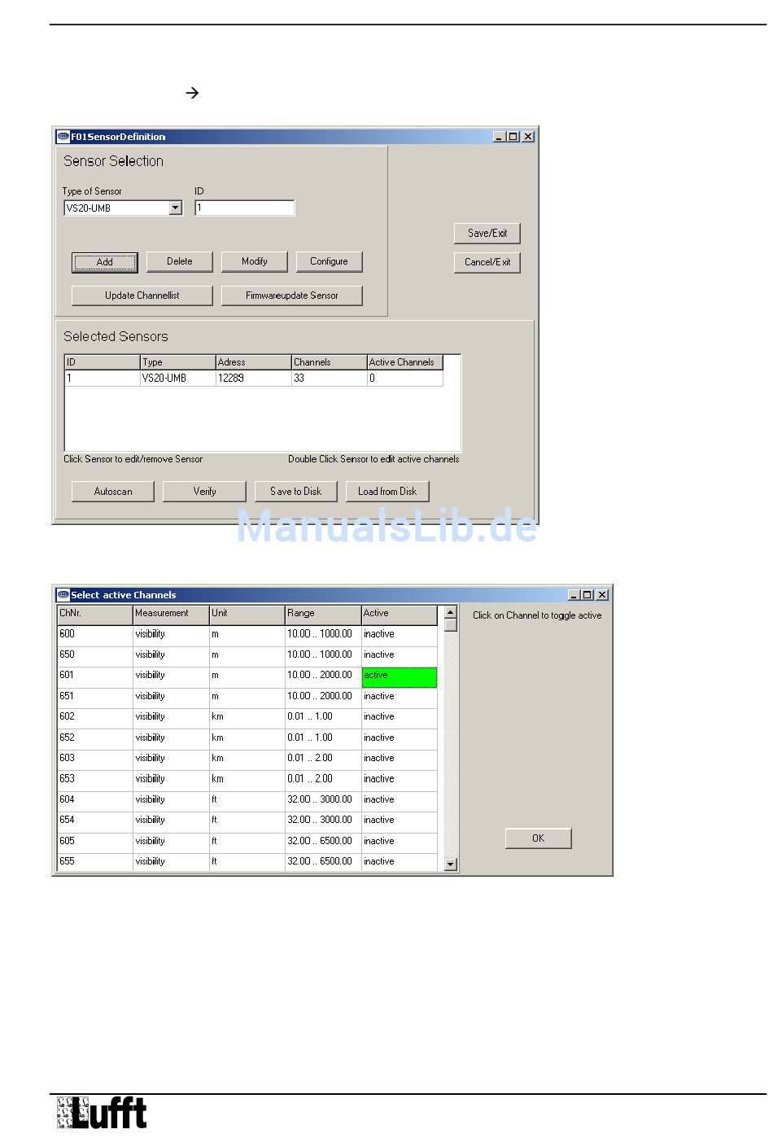This screenshot has width=773, height=1138.
Task: Click Unit column header
Action: coord(247,614)
